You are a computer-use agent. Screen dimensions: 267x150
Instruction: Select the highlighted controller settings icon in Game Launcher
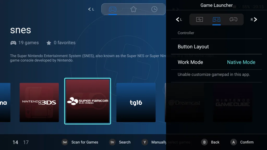(x=216, y=19)
